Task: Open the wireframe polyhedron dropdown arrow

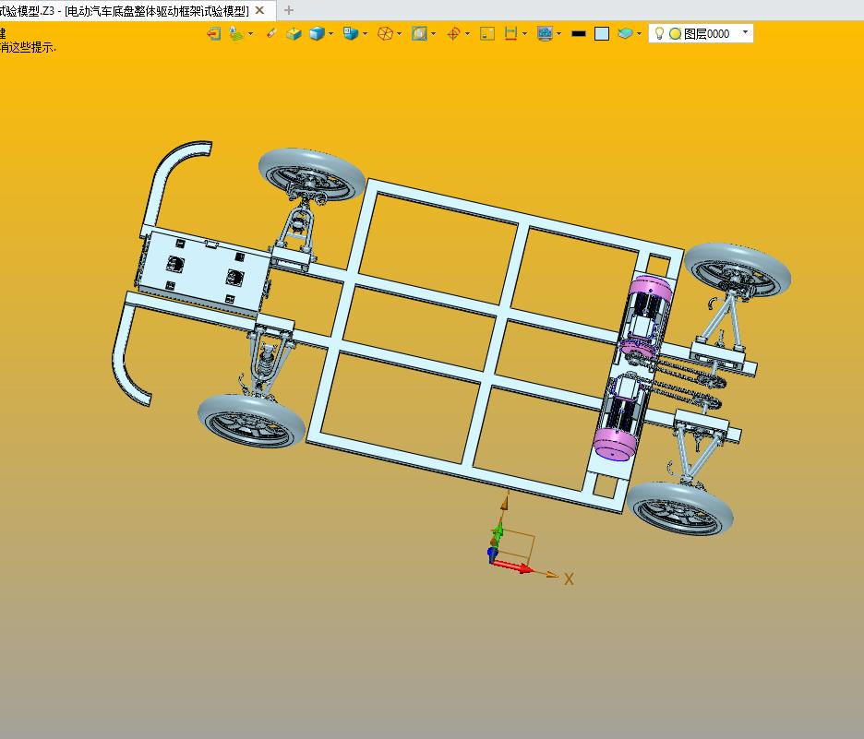Action: point(400,34)
